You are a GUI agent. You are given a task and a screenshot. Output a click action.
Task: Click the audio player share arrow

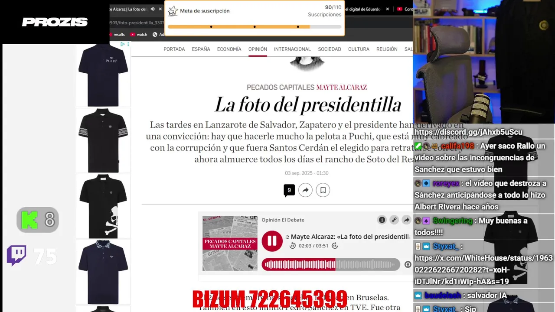coord(406,220)
